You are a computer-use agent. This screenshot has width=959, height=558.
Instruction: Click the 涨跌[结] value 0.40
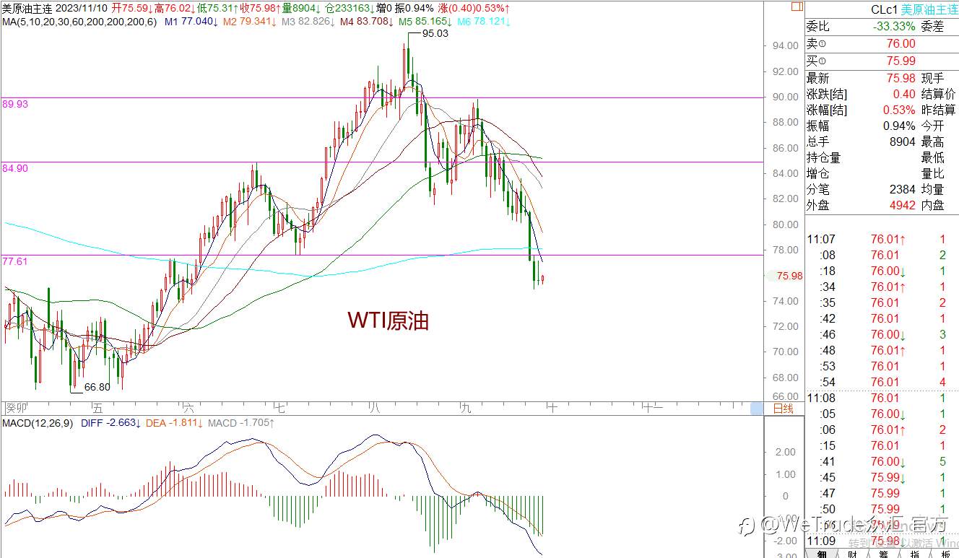coord(904,94)
